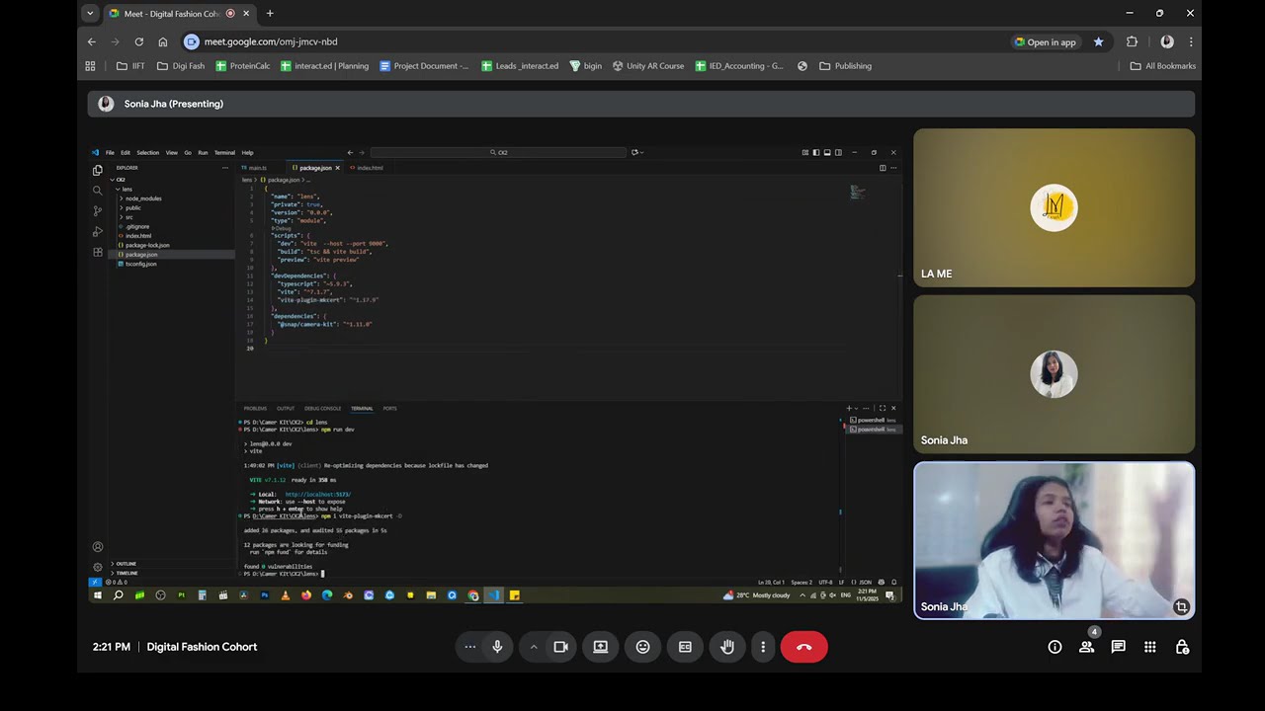Viewport: 1265px width, 711px height.
Task: Leave the call with red hang-up button
Action: 804,647
